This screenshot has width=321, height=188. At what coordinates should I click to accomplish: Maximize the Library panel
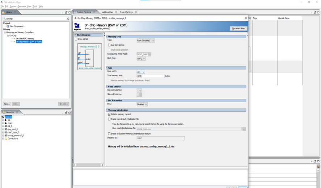click(69, 12)
